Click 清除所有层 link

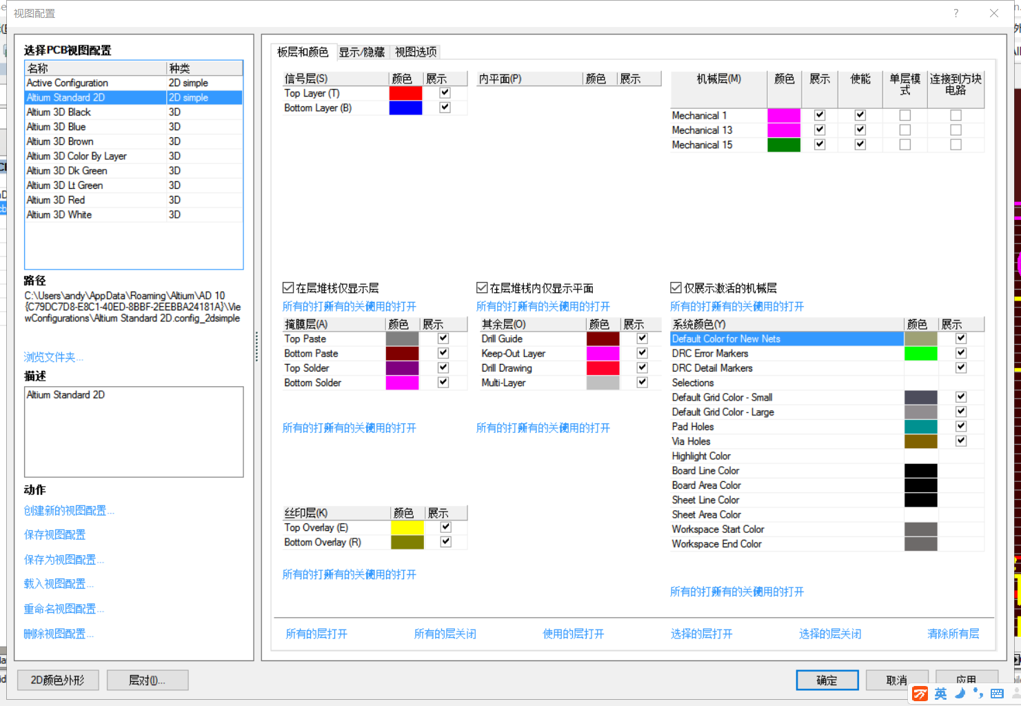[953, 634]
